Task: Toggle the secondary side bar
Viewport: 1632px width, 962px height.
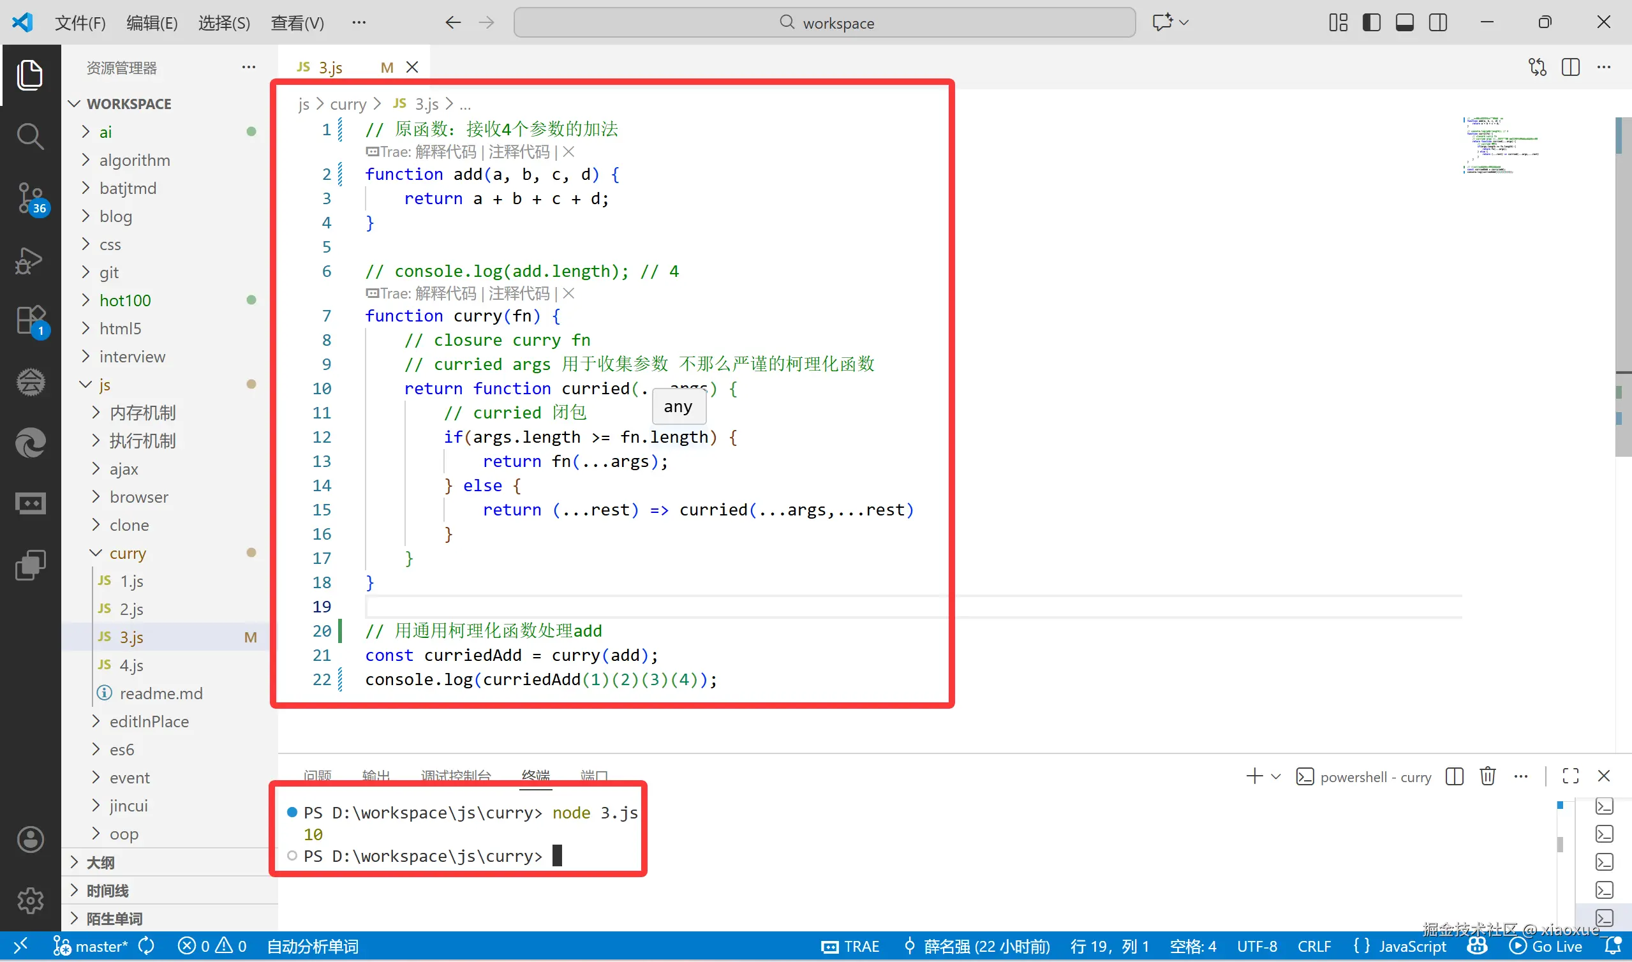Action: point(1438,22)
